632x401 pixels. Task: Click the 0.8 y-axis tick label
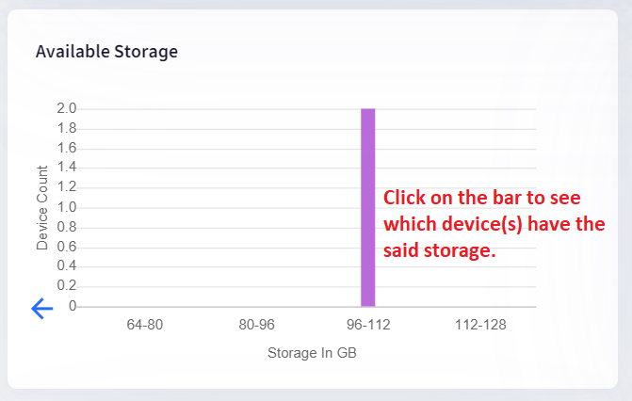pyautogui.click(x=67, y=227)
